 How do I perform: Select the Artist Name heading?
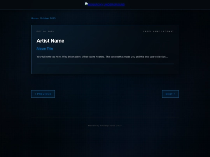coord(50,41)
